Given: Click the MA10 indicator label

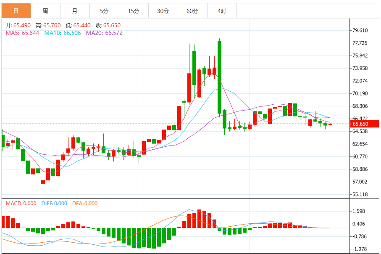Looking at the screenshot, I should point(63,33).
